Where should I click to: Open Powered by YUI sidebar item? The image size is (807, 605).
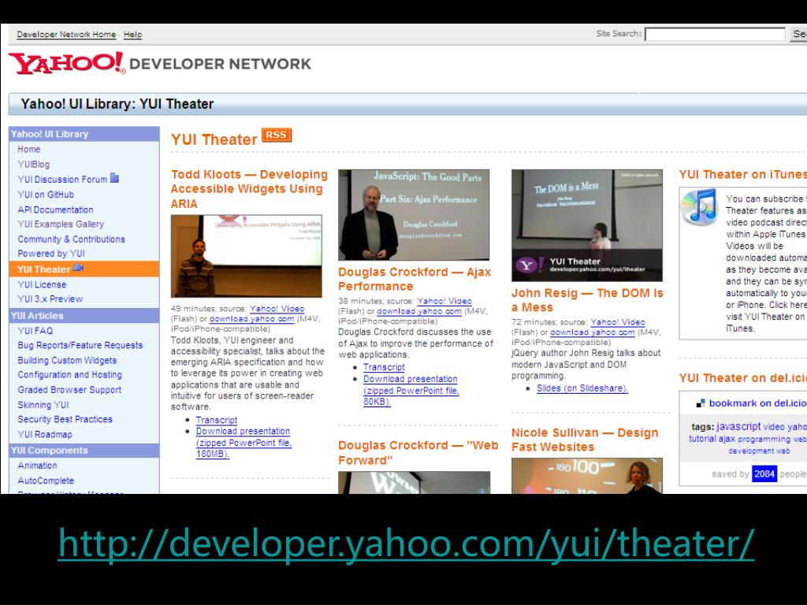(x=51, y=254)
